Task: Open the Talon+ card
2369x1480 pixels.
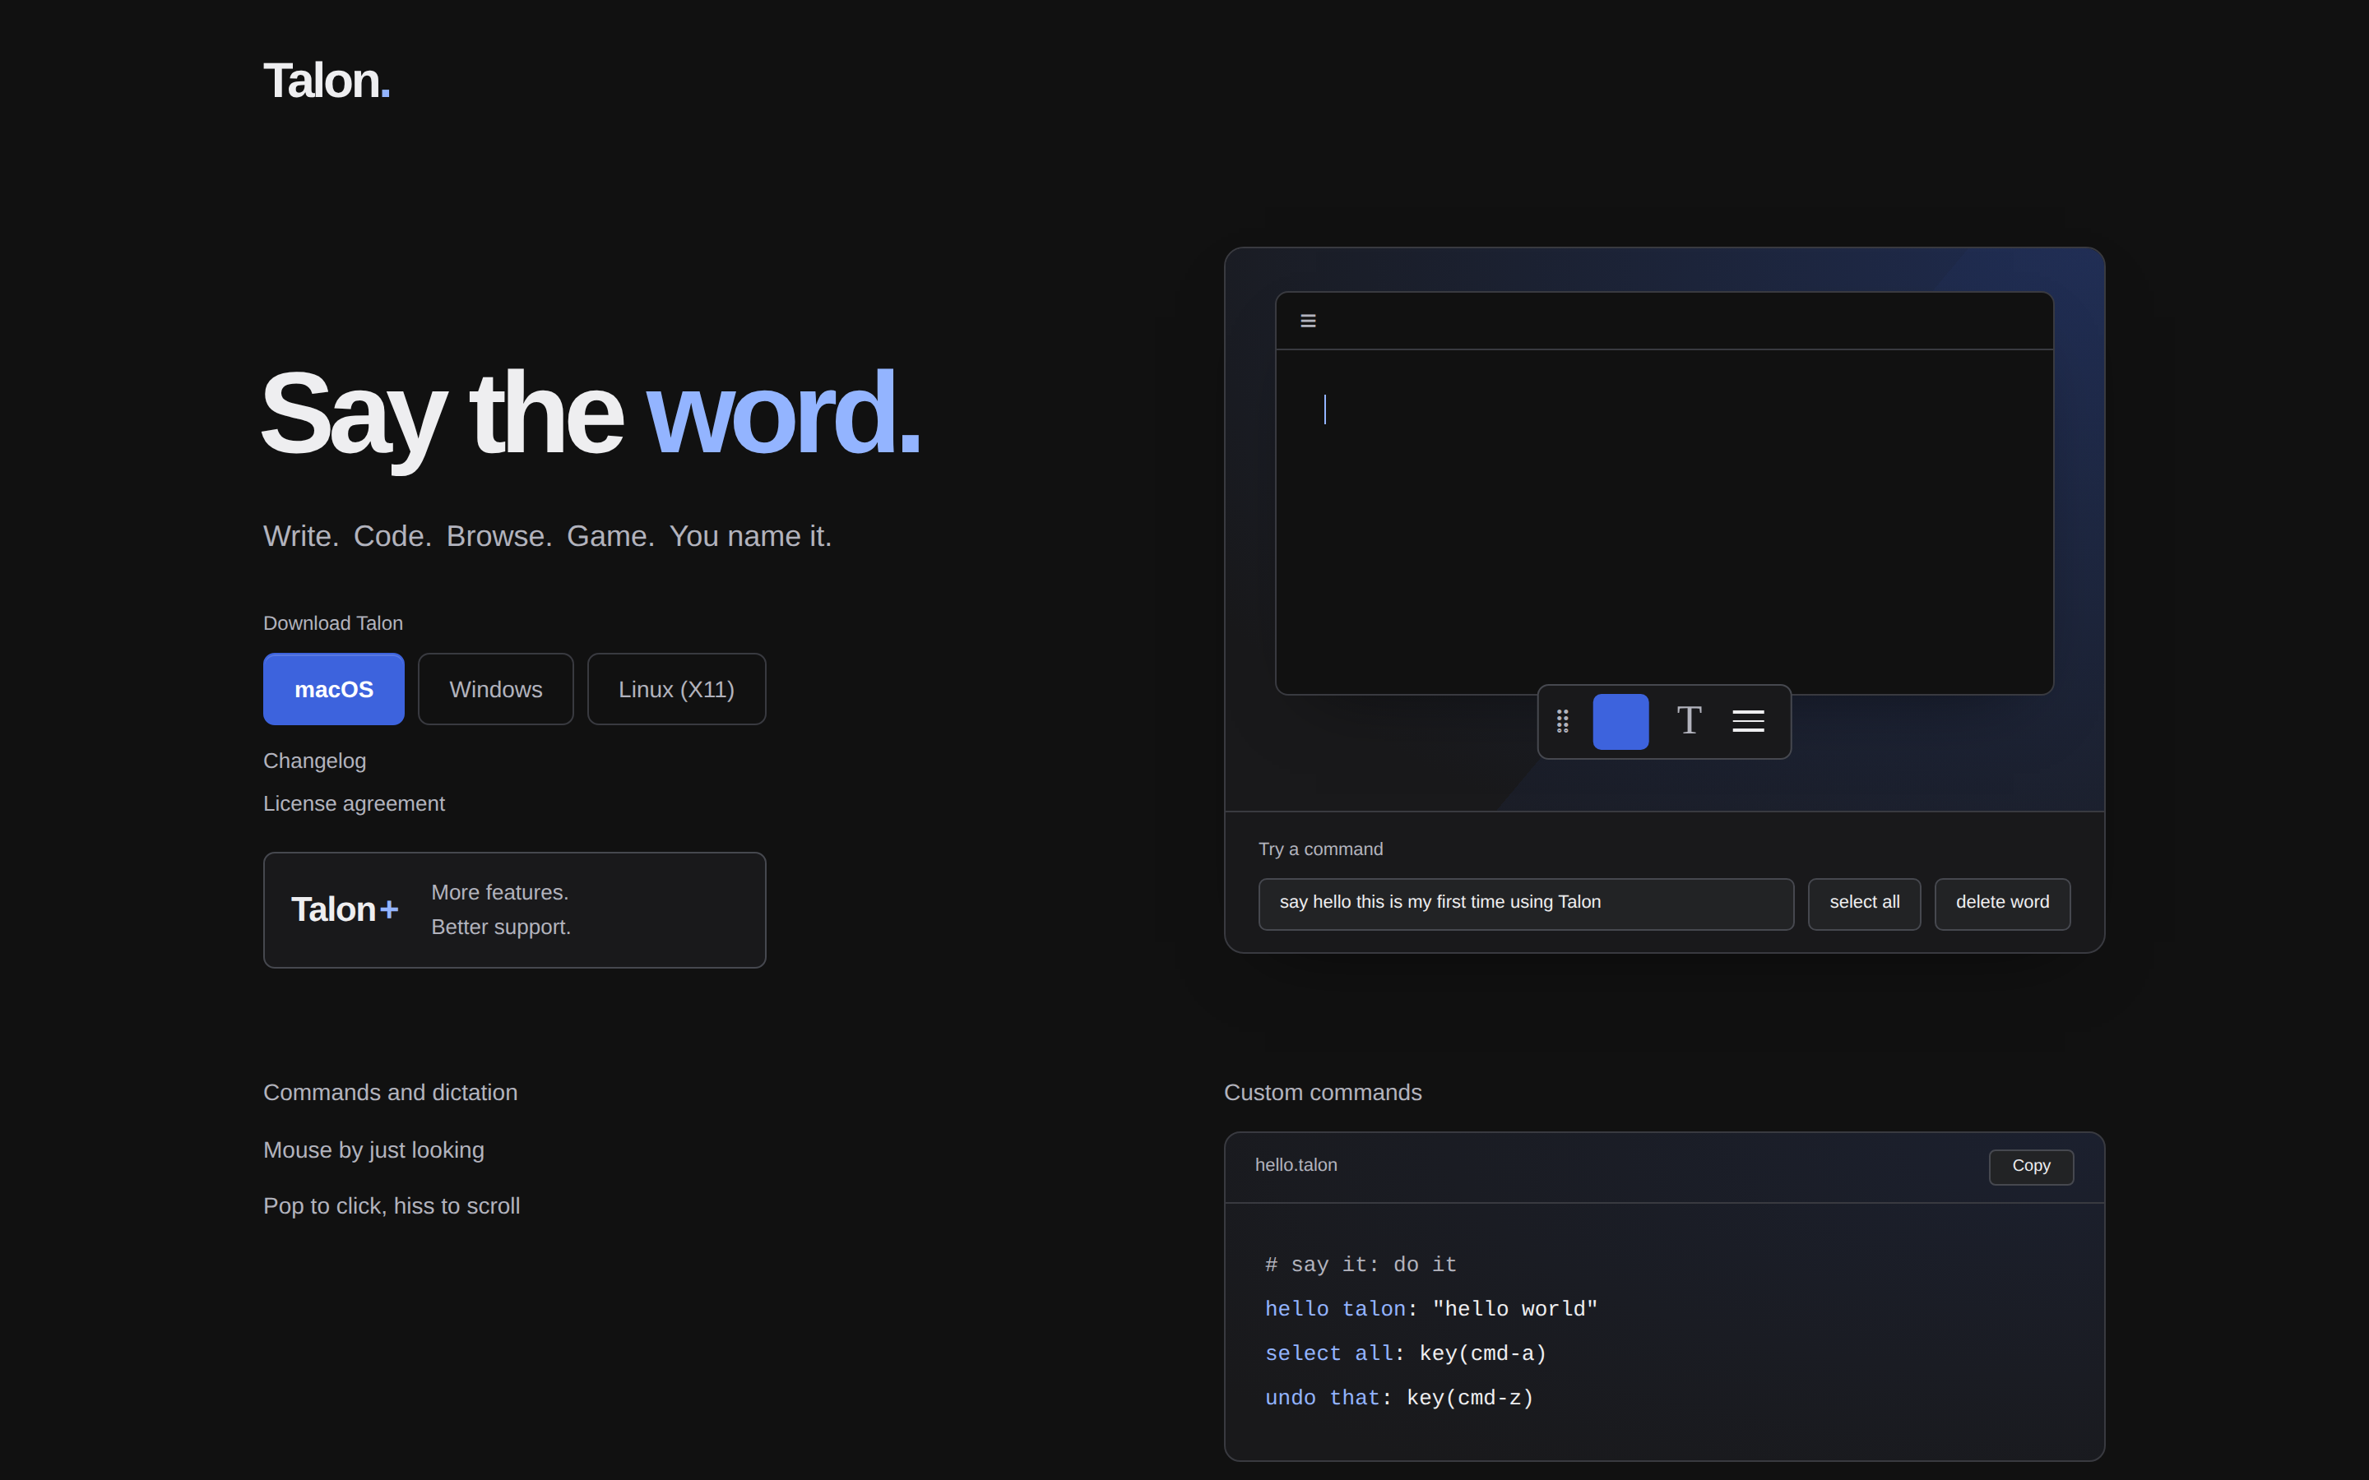Action: (514, 910)
